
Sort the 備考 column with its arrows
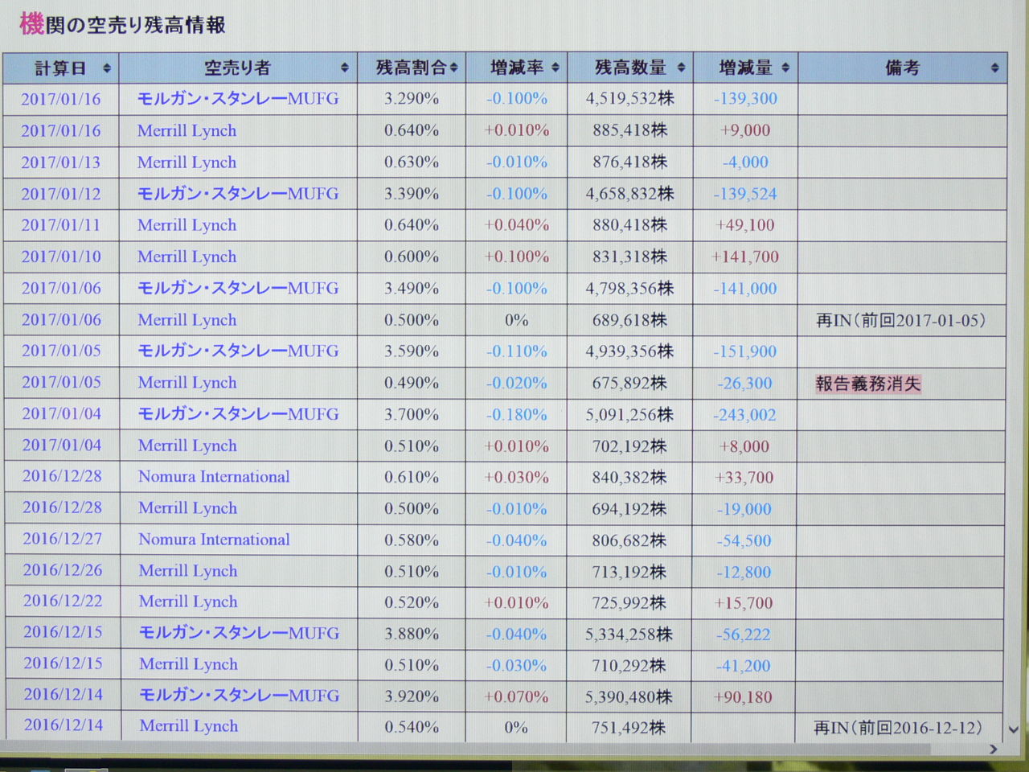click(995, 68)
